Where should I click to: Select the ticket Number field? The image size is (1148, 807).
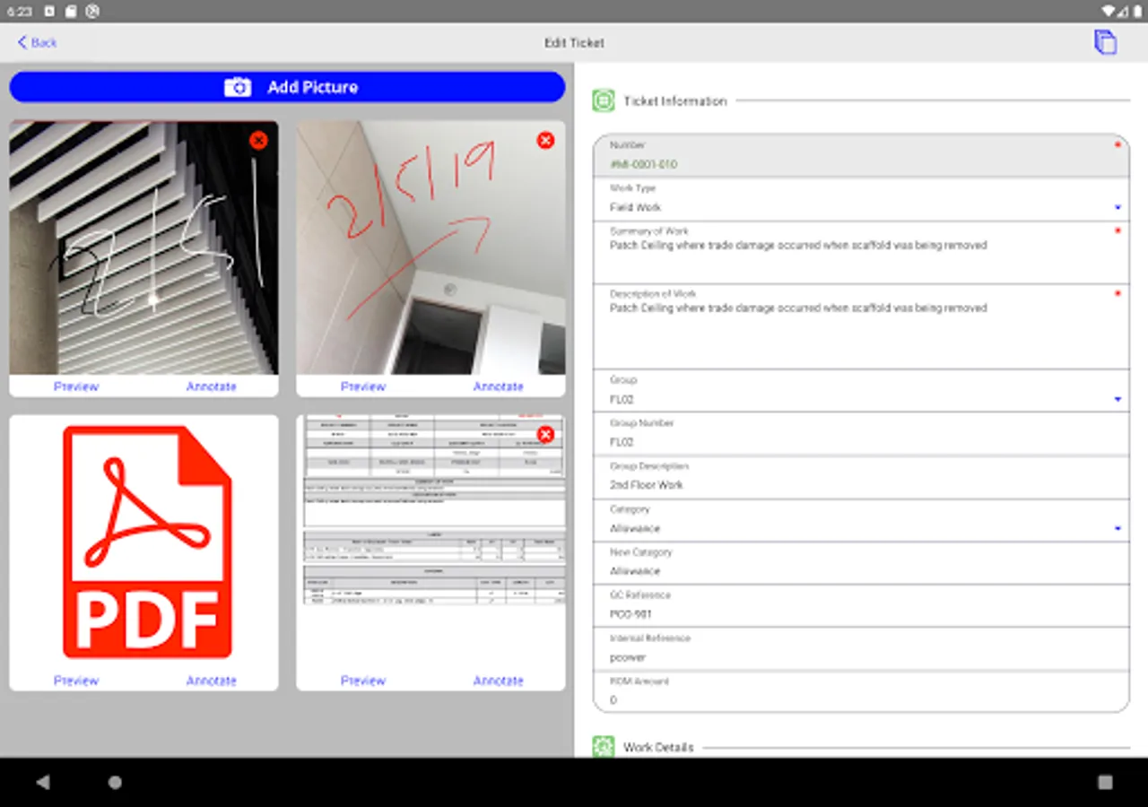click(861, 156)
